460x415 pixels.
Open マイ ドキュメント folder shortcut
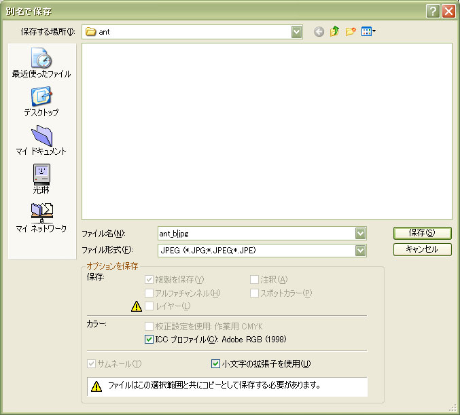41,140
